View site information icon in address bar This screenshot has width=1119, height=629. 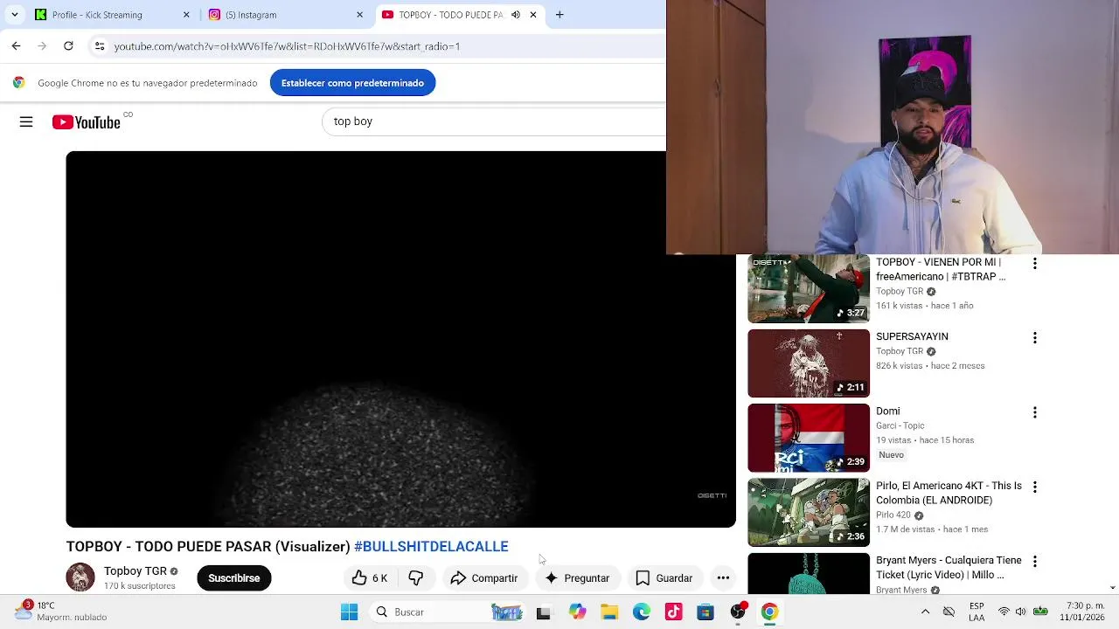[x=100, y=46]
